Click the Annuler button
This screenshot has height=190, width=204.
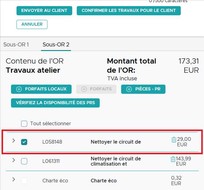pyautogui.click(x=32, y=24)
